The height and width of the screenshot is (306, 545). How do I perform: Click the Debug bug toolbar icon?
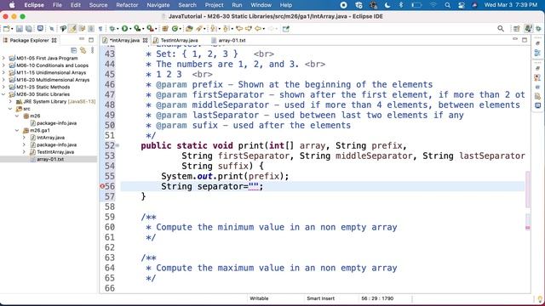point(112,29)
